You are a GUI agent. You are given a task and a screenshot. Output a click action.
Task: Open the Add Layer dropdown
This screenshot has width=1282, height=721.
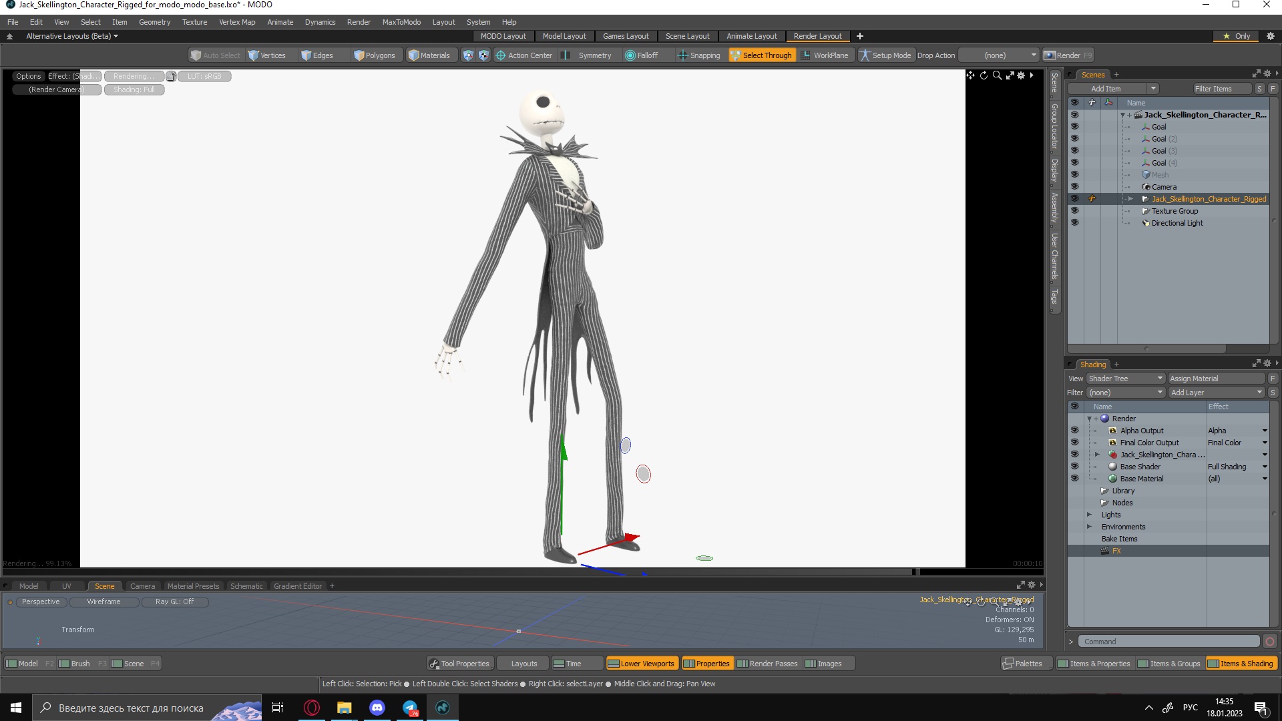[1217, 393]
